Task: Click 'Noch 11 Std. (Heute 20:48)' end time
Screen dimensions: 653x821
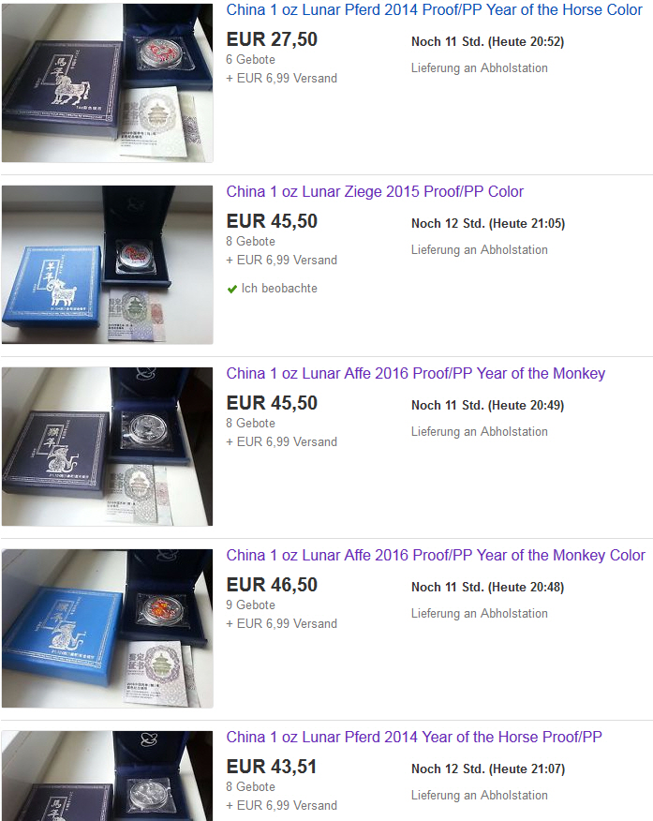Action: [488, 587]
